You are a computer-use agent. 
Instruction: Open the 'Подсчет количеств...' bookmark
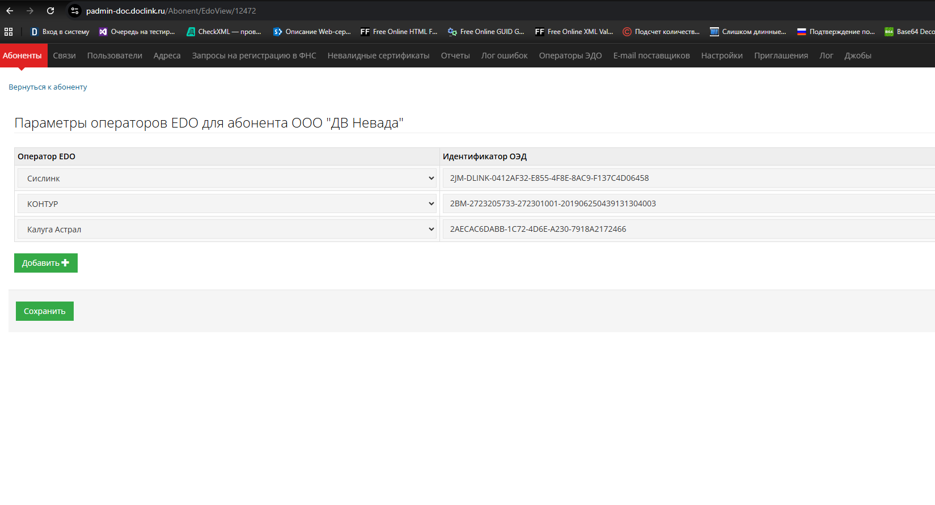point(661,32)
